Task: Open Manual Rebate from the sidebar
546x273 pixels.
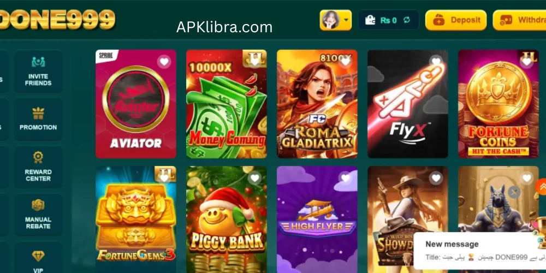Action: (38, 214)
